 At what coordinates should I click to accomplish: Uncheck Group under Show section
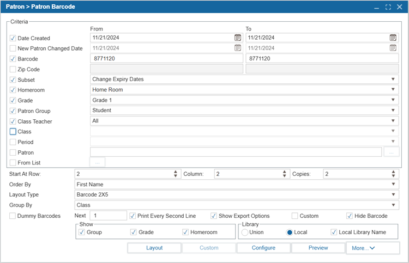(x=82, y=232)
